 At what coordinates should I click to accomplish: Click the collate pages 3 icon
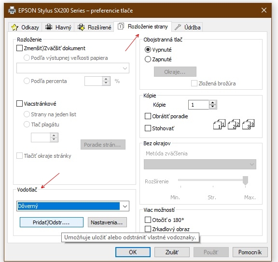click(x=248, y=124)
